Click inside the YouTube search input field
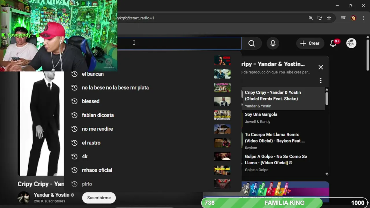Viewport: 370px width, 208px height. 179,43
